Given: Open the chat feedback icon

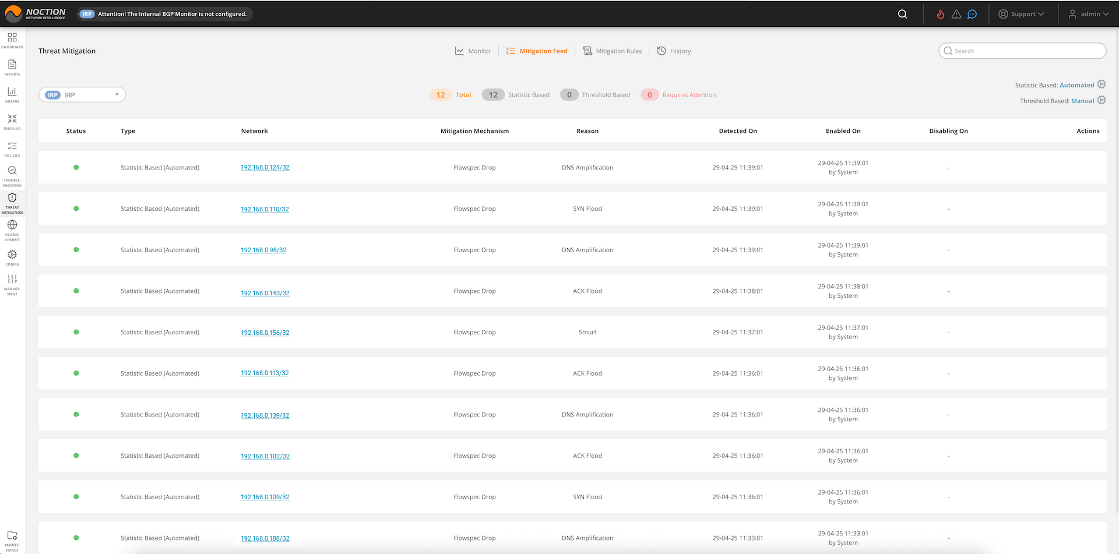Looking at the screenshot, I should click(972, 14).
